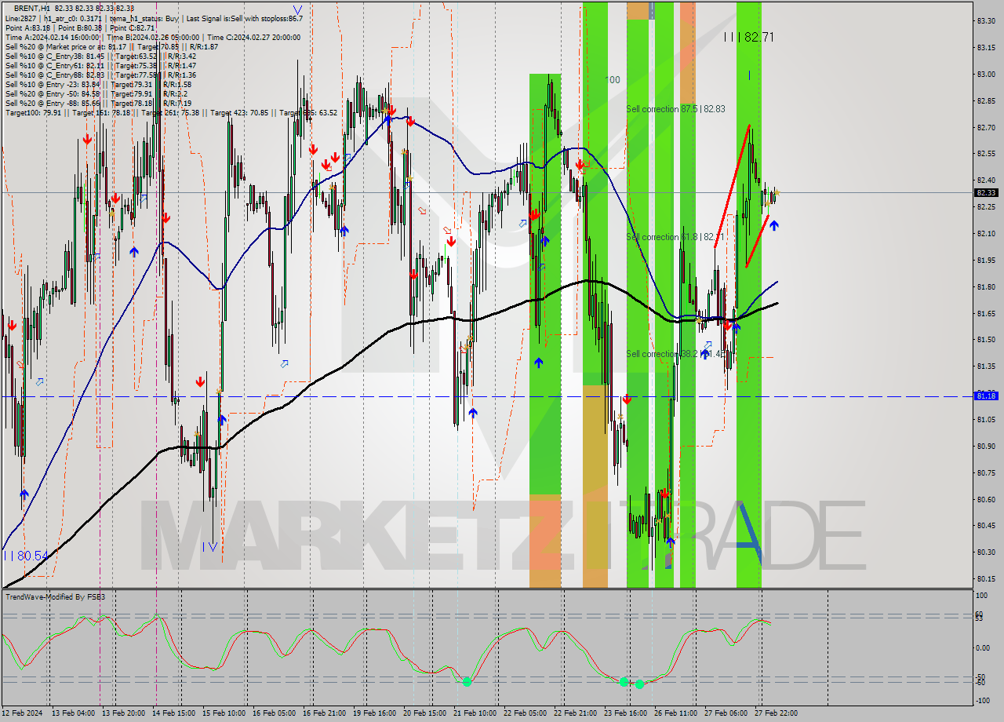This screenshot has height=722, width=1004.
Task: Click the '14 Feb 15:00' time axis label
Action: 173,713
